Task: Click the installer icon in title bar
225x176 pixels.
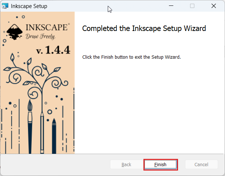Action: click(5, 6)
